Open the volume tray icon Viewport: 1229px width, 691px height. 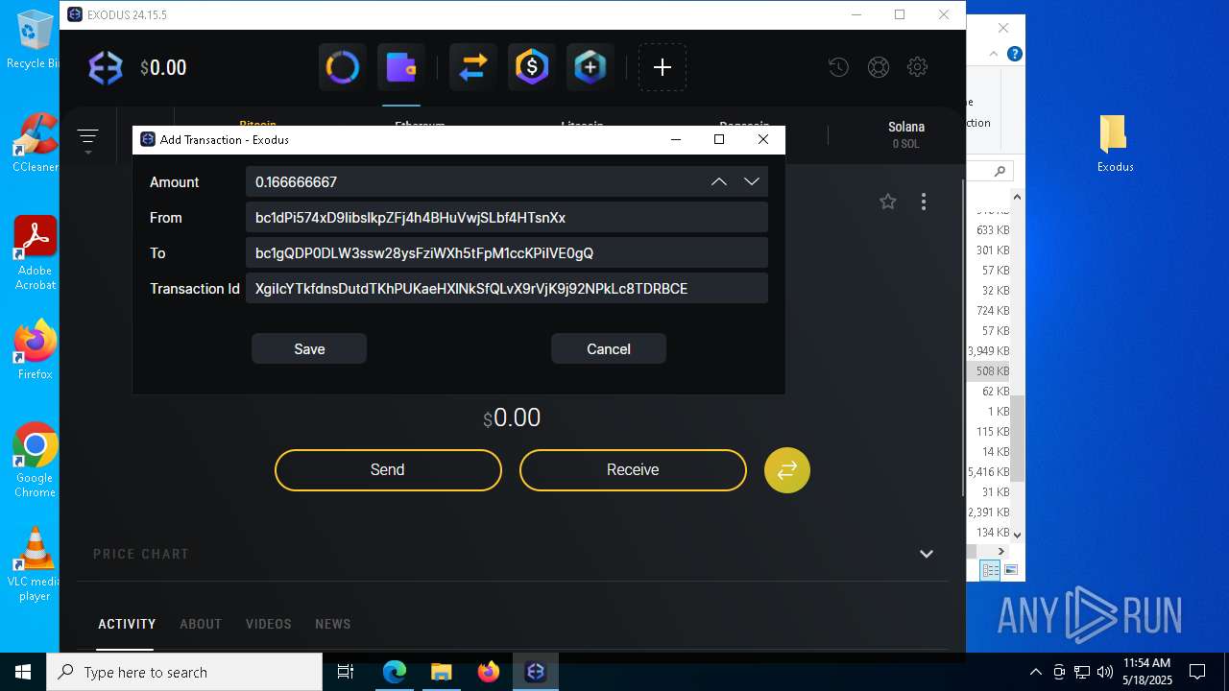[x=1105, y=672]
